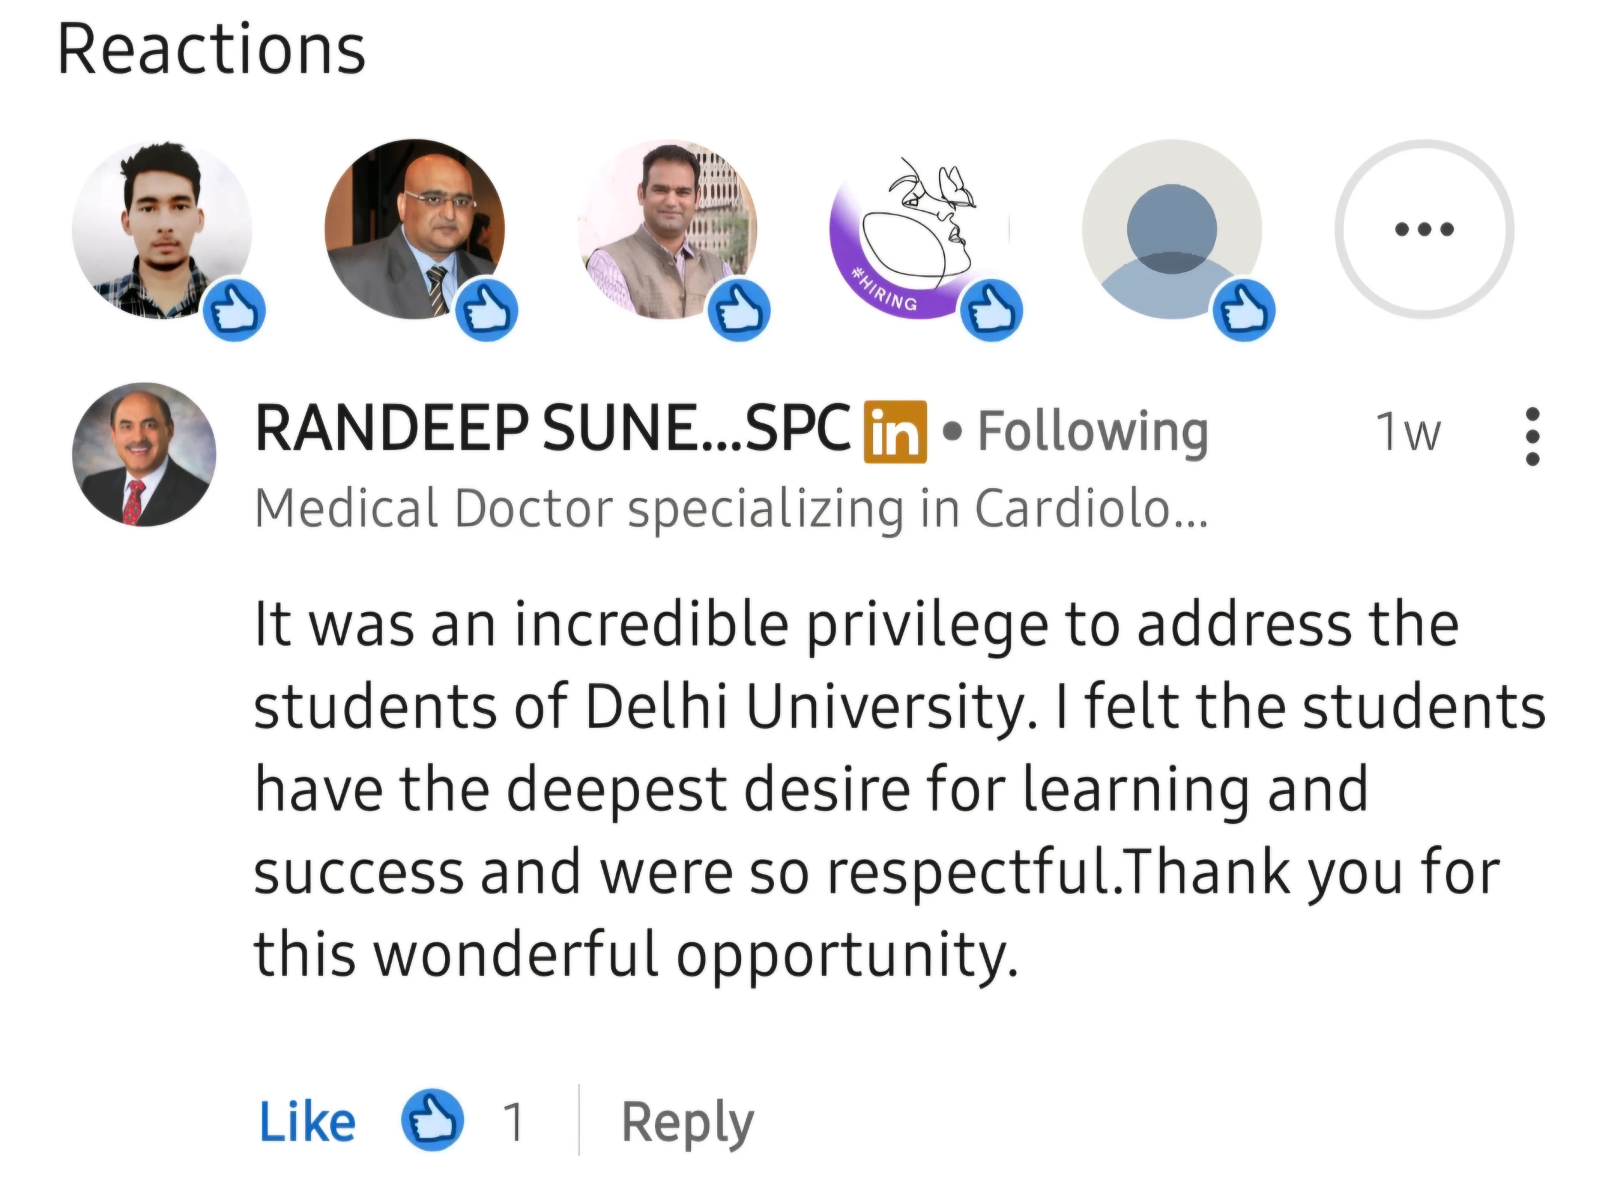View the comment's thumbs-up reaction count icon
1623x1197 pixels.
click(x=432, y=1120)
